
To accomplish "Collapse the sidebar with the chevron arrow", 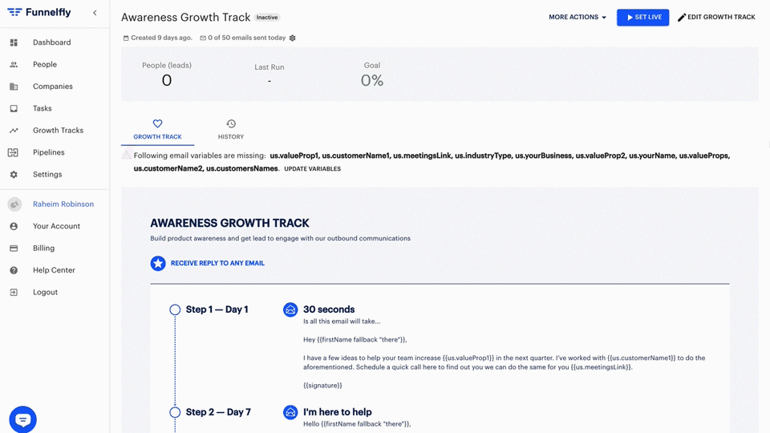I will [95, 13].
